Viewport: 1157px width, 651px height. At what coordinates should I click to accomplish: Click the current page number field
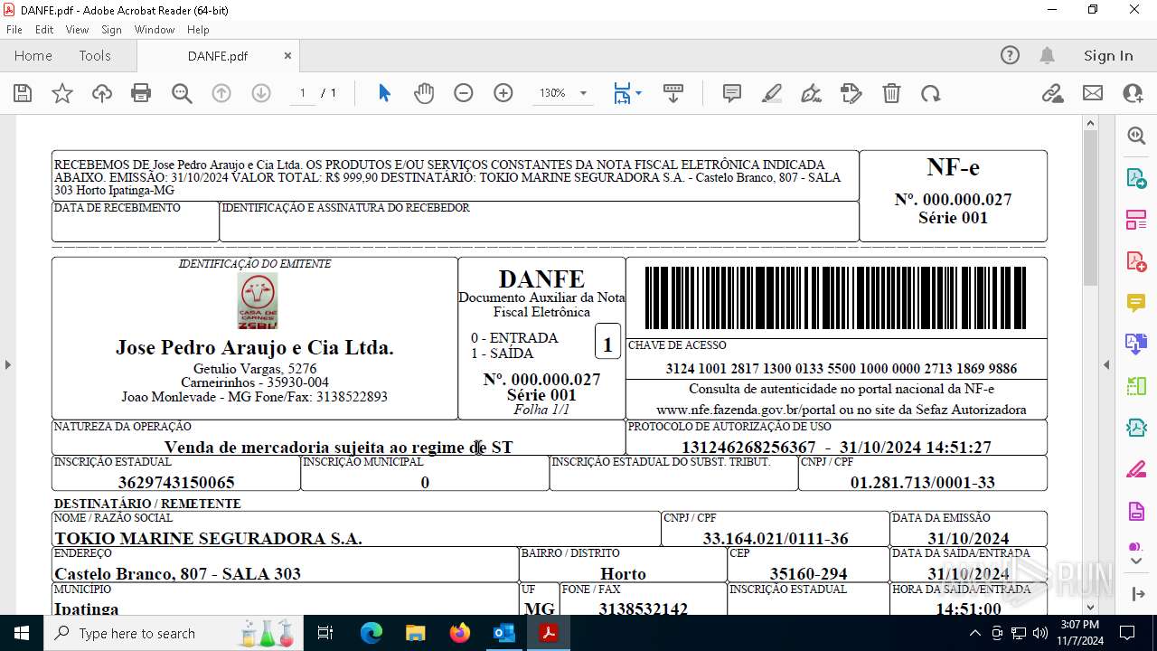tap(302, 93)
